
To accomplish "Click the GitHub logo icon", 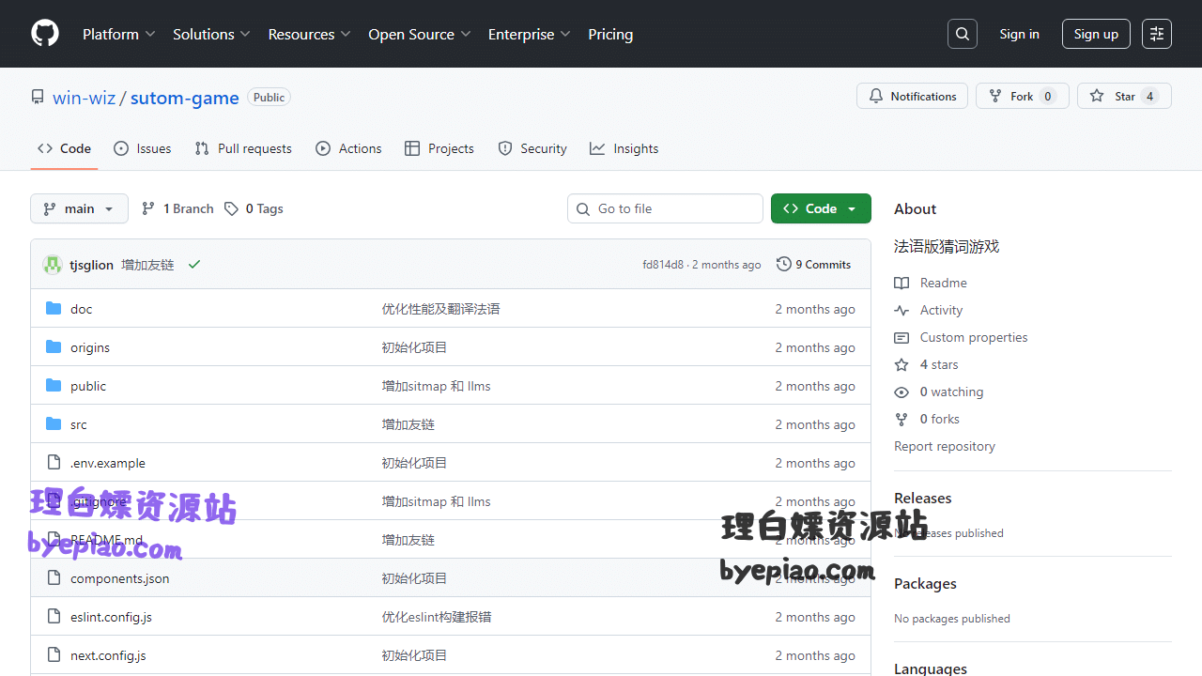I will (45, 34).
